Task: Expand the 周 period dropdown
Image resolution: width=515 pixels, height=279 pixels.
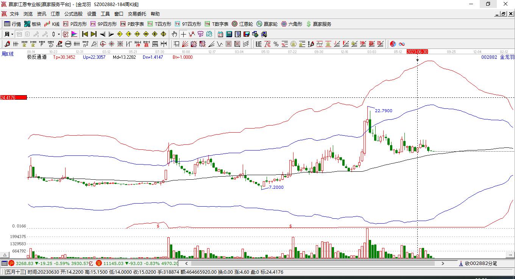Action: (9, 34)
